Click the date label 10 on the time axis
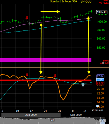Image resolution: width=109 pixels, height=124 pixels. 17,111
